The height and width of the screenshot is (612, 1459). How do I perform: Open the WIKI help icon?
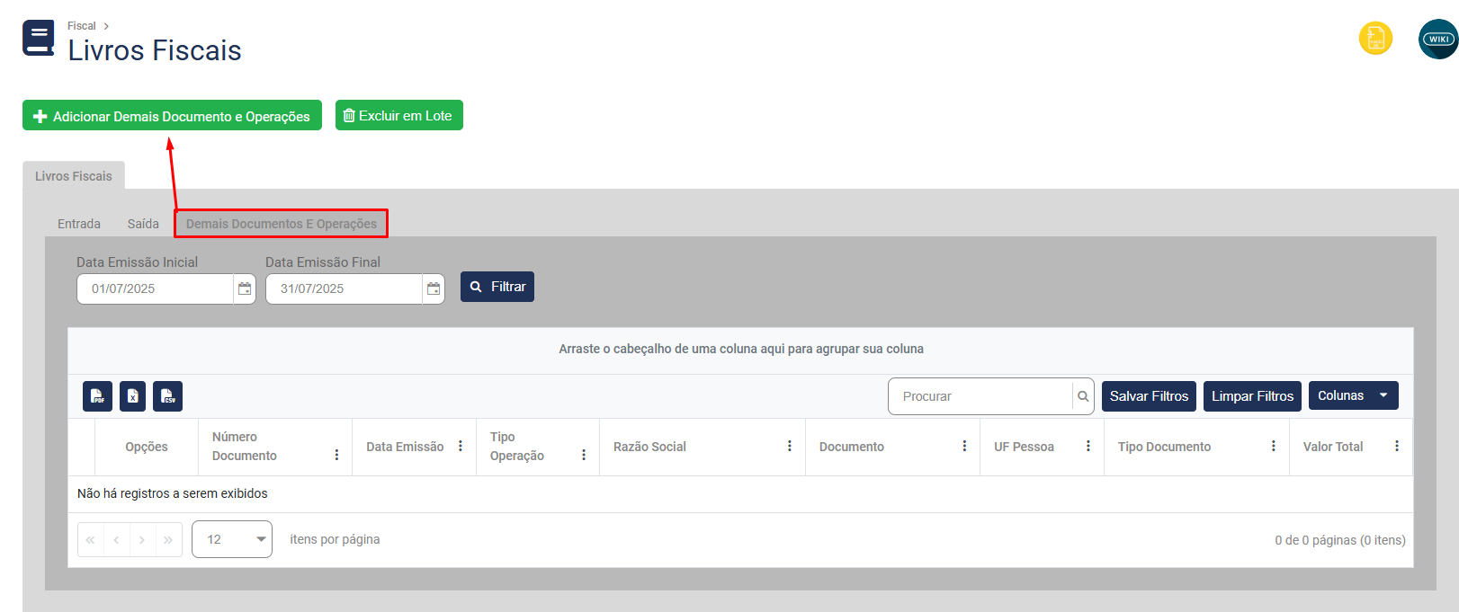tap(1438, 39)
